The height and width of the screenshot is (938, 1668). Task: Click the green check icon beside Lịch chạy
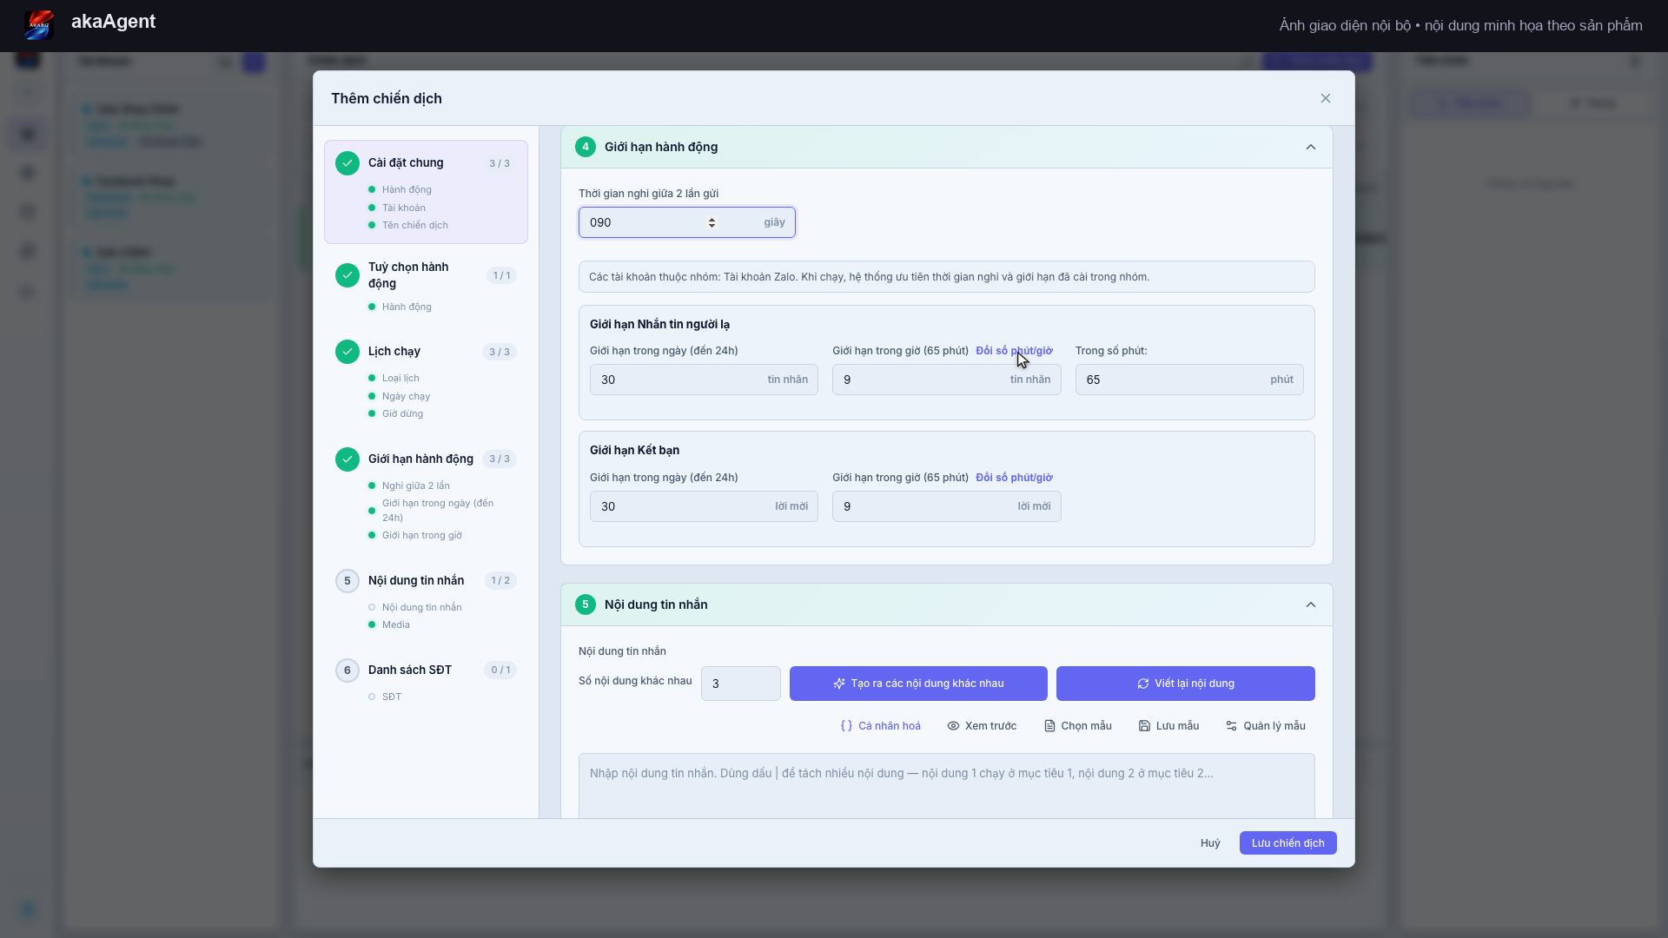click(347, 352)
